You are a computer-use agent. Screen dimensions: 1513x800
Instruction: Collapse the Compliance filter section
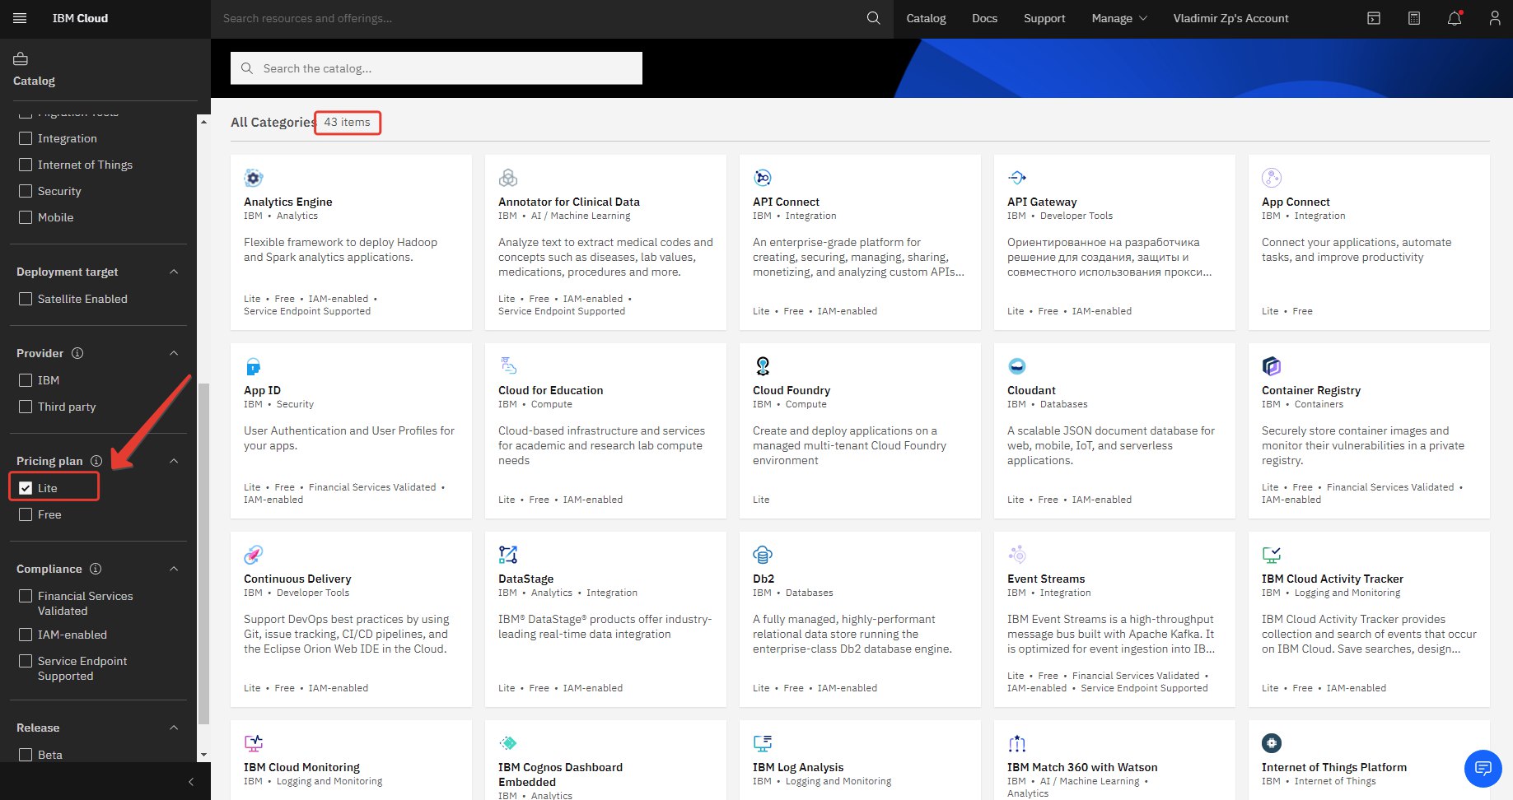point(174,569)
